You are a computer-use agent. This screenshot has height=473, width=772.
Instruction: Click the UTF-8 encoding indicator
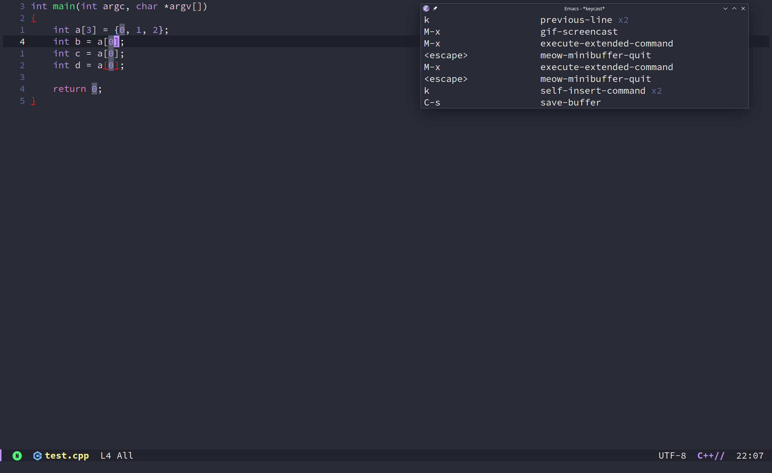[672, 456]
